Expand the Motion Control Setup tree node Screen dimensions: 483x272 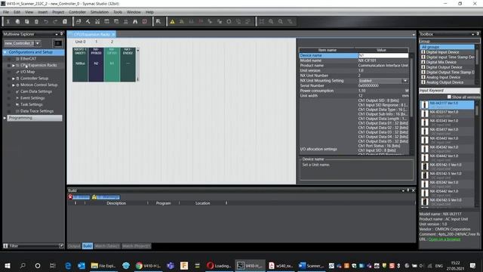point(14,85)
